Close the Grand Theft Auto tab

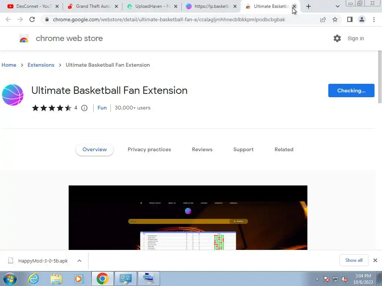(x=116, y=6)
